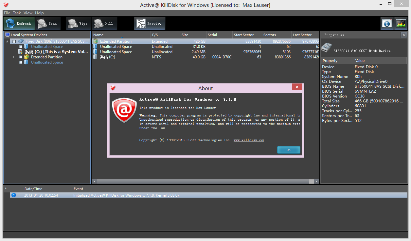Click the Refresh toolbar button
This screenshot has width=411, height=241.
coord(19,23)
